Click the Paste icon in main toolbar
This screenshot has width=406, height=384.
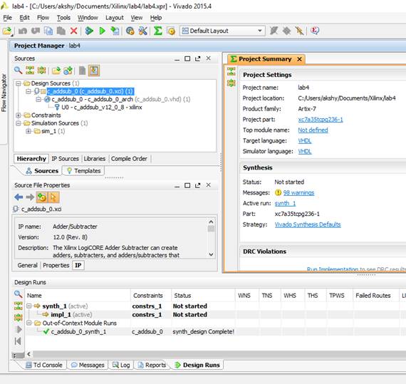[61, 31]
